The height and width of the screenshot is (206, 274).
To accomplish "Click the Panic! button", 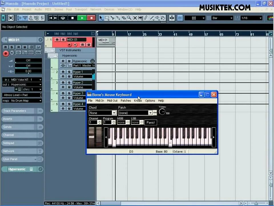I will coord(151,122).
